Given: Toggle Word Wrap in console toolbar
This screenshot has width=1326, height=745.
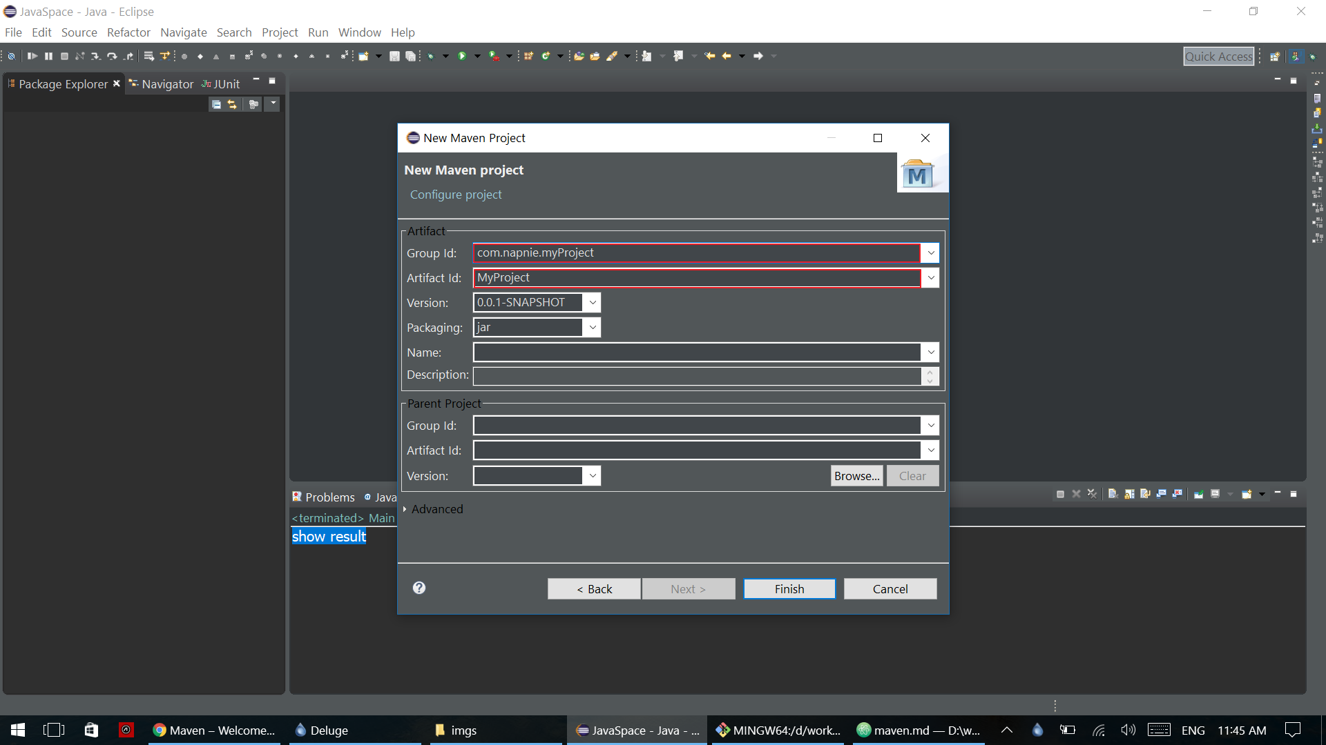Looking at the screenshot, I should tap(1145, 494).
